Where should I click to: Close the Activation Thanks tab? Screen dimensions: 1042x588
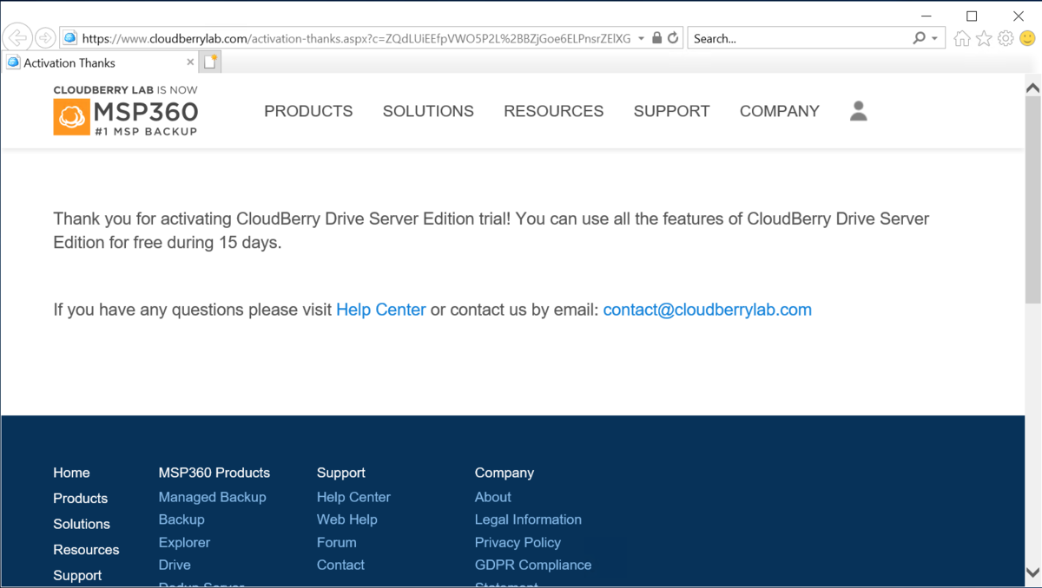point(190,62)
